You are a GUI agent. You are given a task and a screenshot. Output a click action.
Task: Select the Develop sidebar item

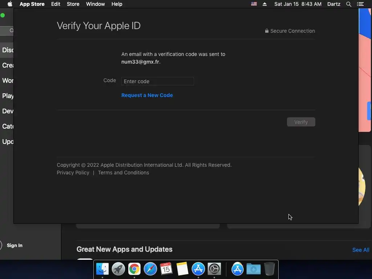point(7,111)
